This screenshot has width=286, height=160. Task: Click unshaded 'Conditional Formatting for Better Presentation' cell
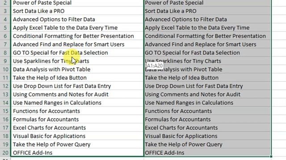click(77, 36)
